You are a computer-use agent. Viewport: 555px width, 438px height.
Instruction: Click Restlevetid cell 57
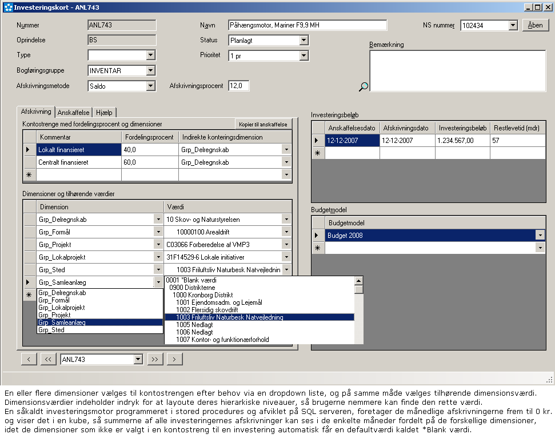pos(518,141)
